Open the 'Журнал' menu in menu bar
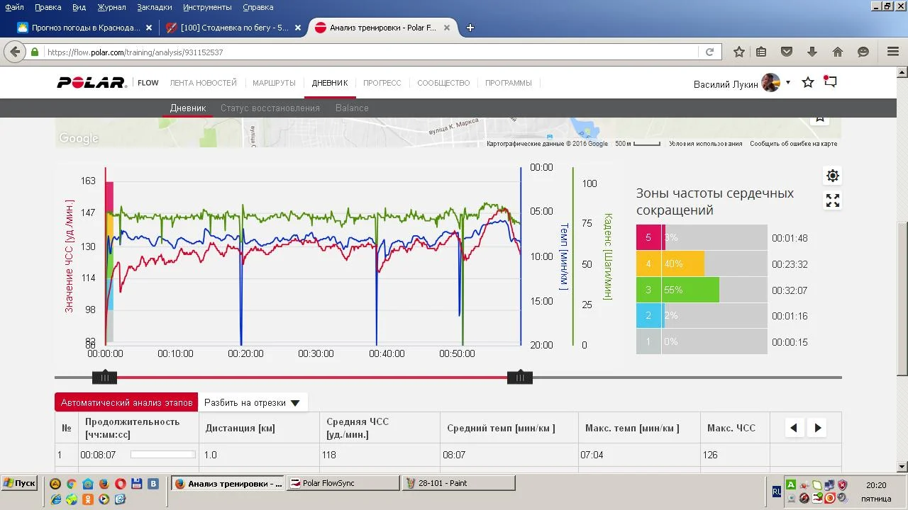The height and width of the screenshot is (510, 908). pos(111,7)
